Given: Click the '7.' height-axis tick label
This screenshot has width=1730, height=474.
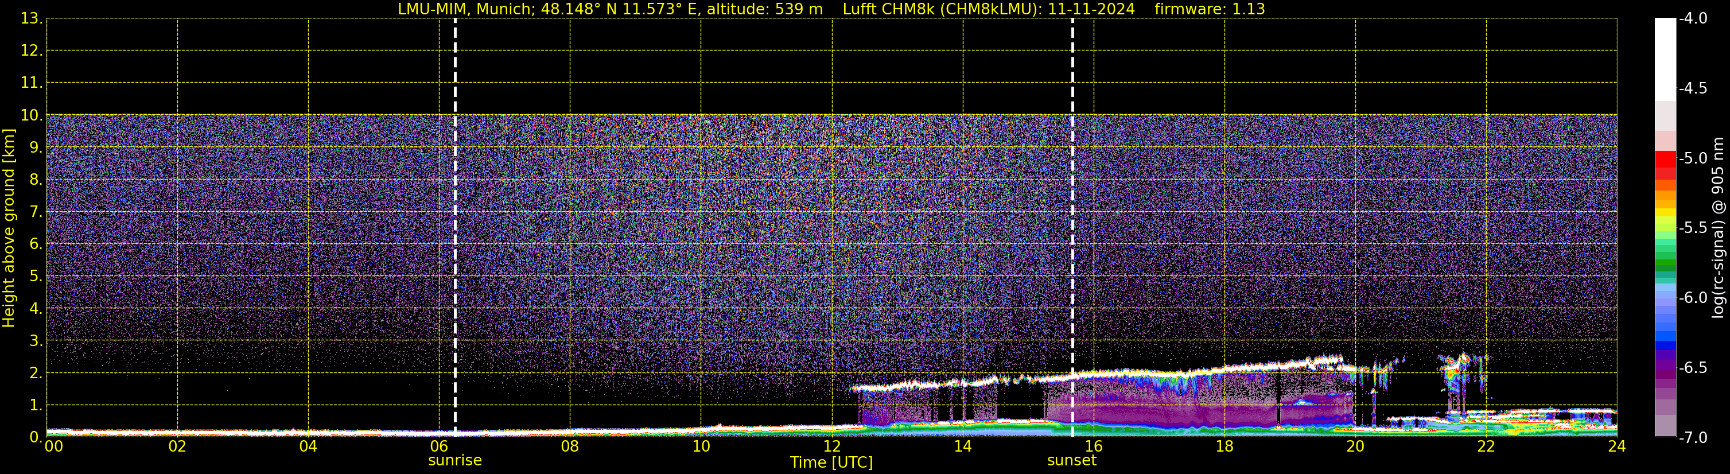Looking at the screenshot, I should click(x=36, y=212).
